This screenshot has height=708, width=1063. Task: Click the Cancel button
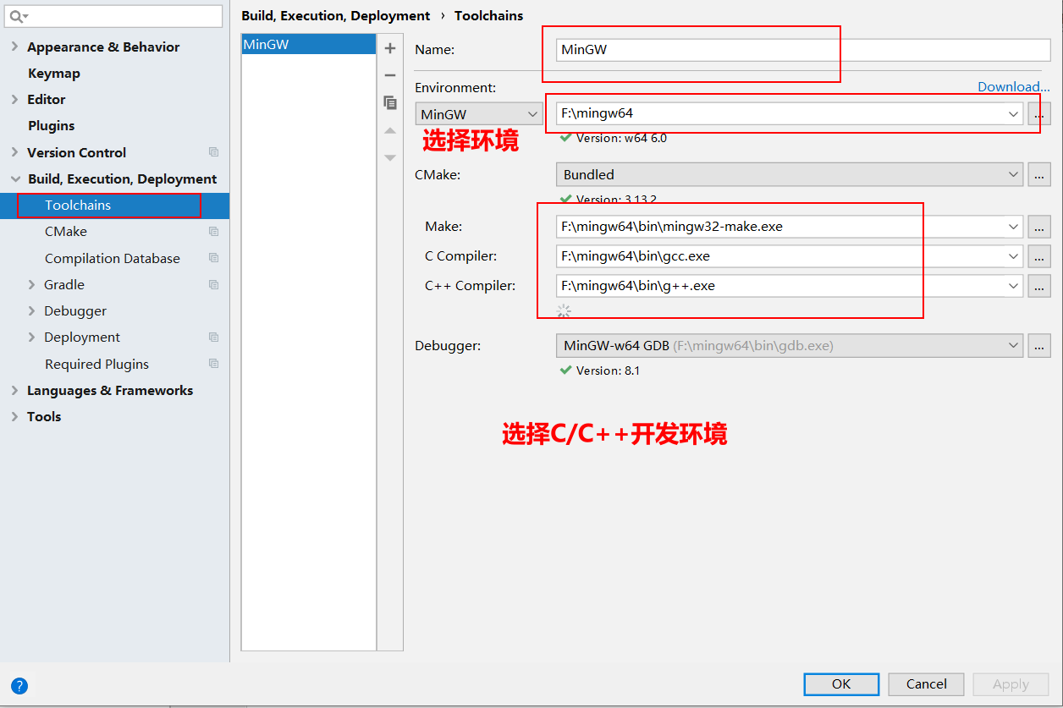926,683
